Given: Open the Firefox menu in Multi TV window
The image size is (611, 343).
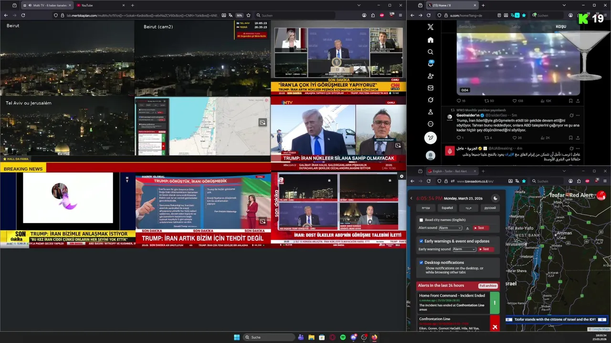Looking at the screenshot, I should (x=400, y=15).
